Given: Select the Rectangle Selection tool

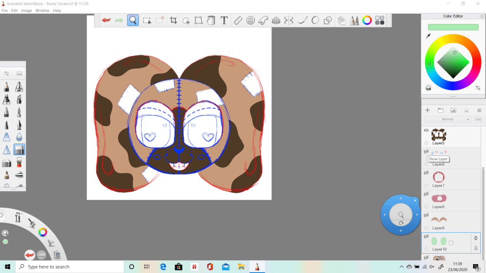Looking at the screenshot, I should point(147,20).
